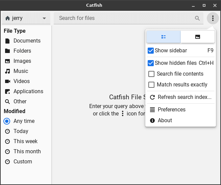
Task: Uncheck the Show sidebar checkbox
Action: click(x=151, y=51)
